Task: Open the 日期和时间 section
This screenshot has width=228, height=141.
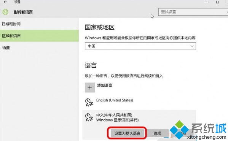Action: [x=40, y=24]
